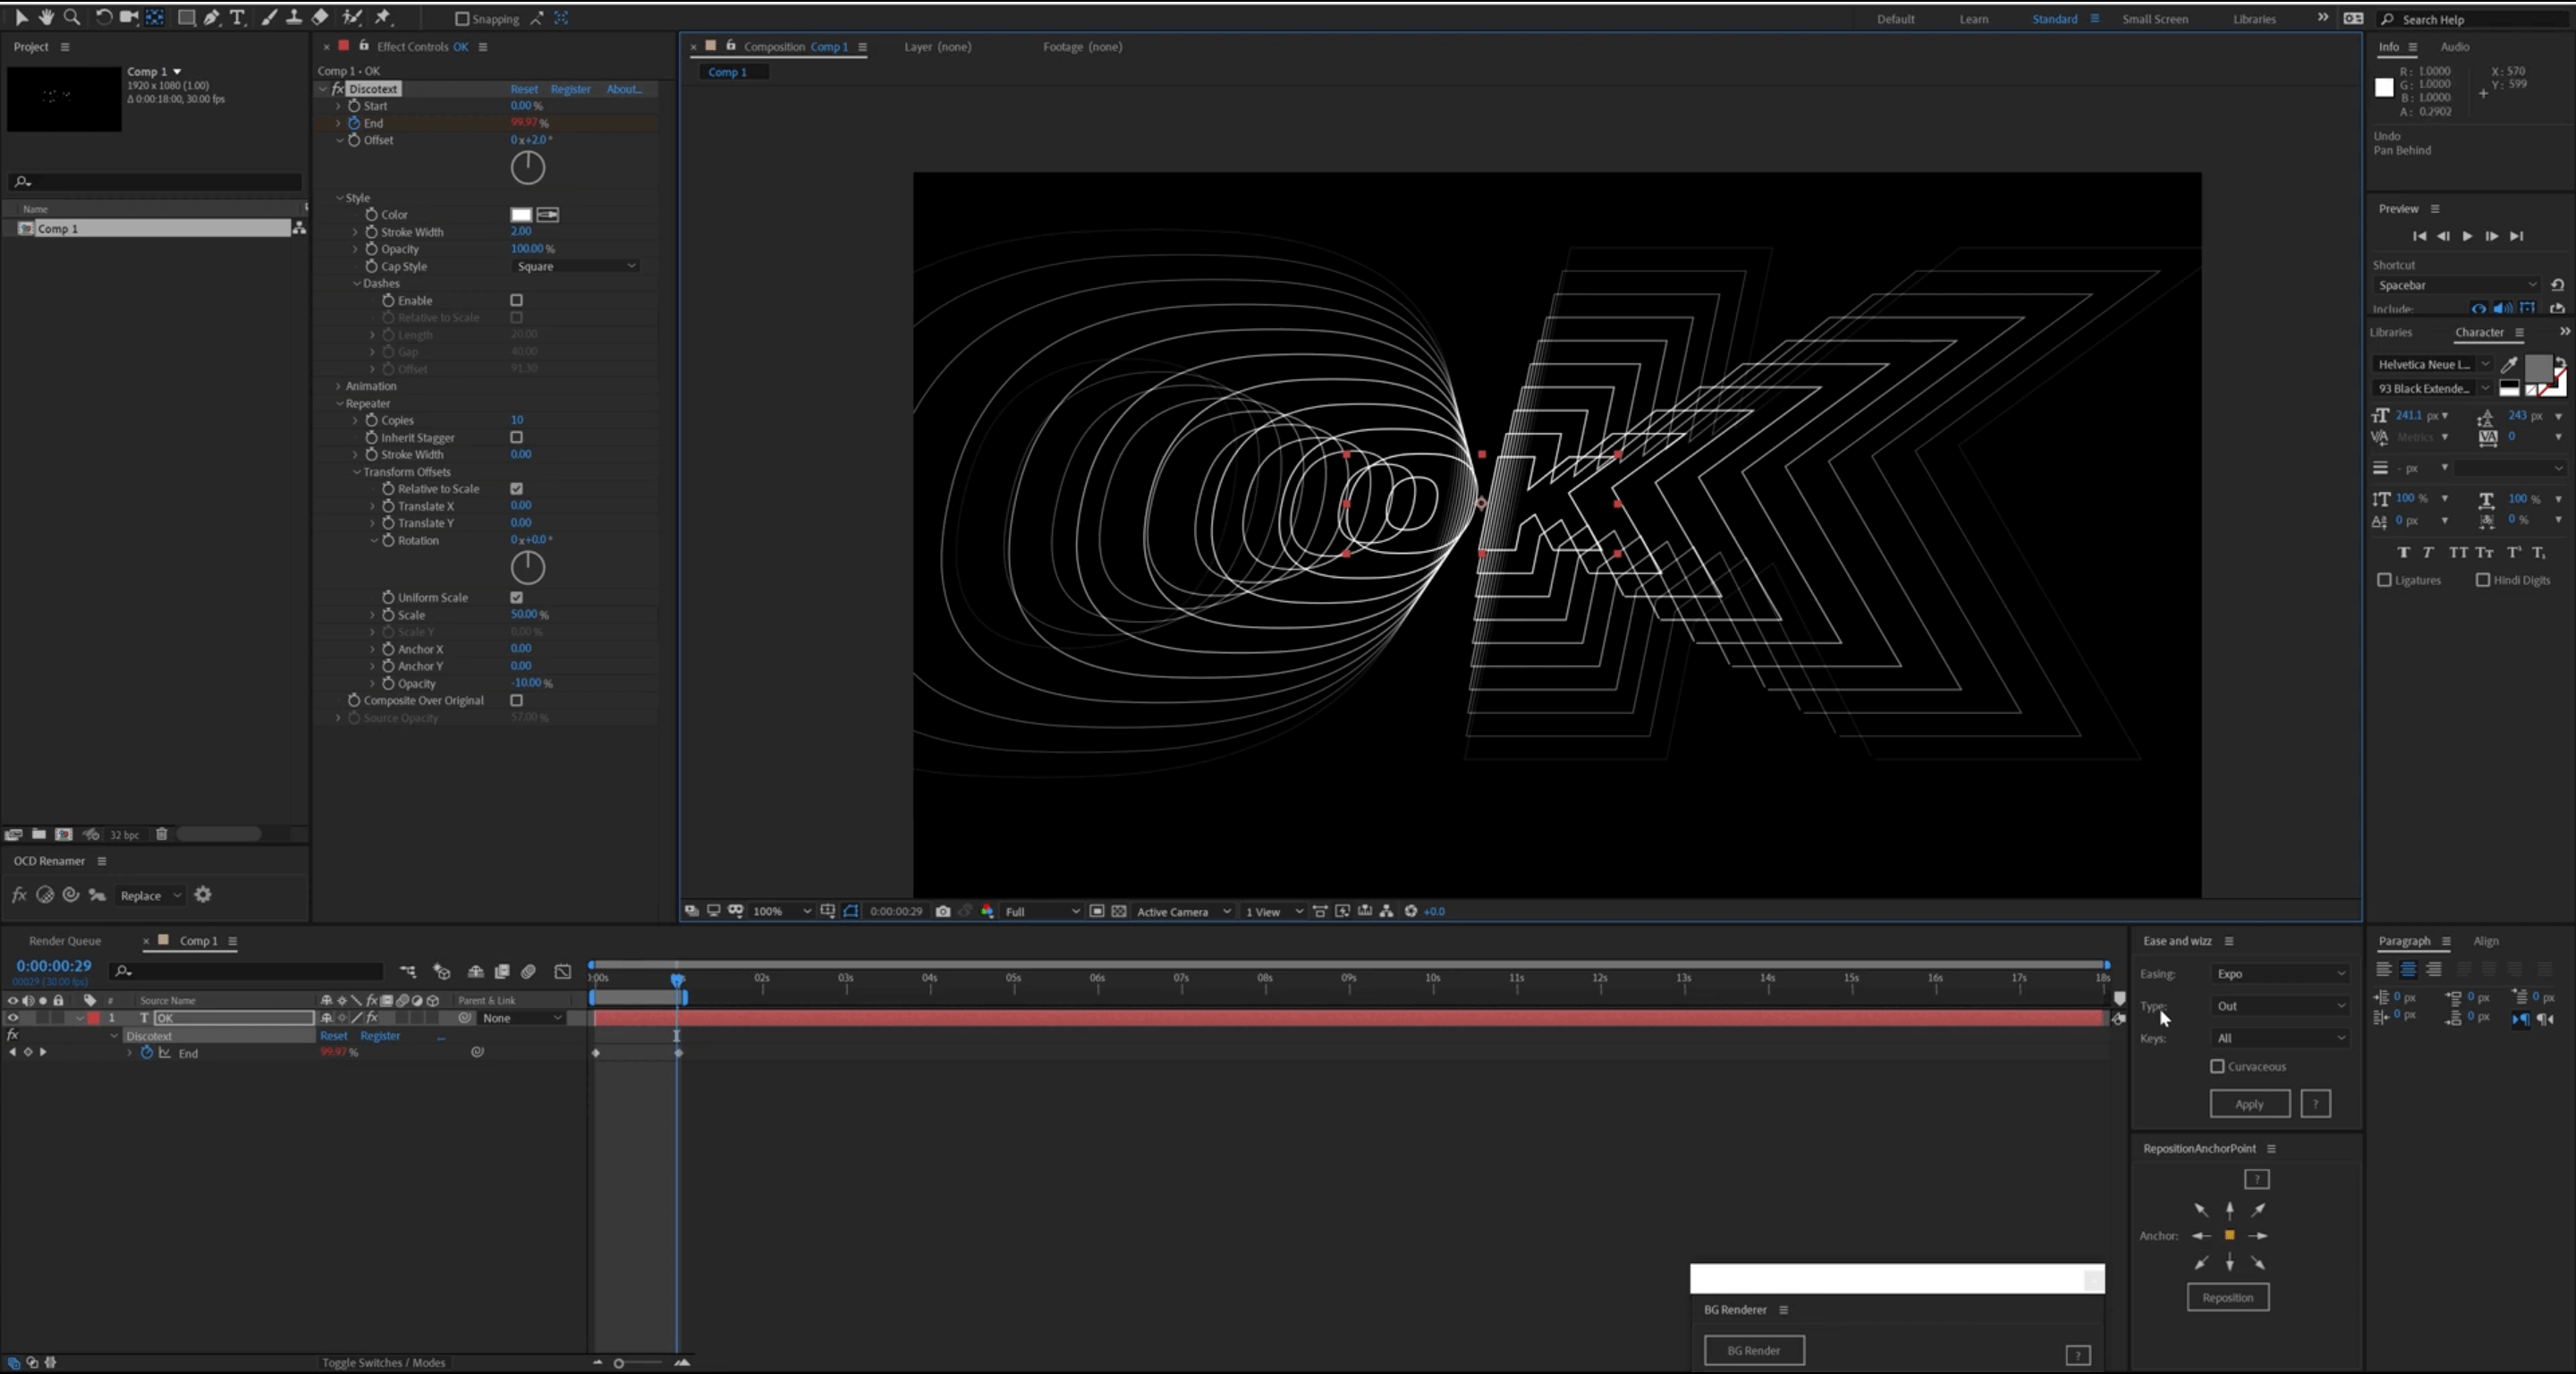This screenshot has width=2576, height=1374.
Task: Select the Horizontal Type tool
Action: pyautogui.click(x=237, y=17)
